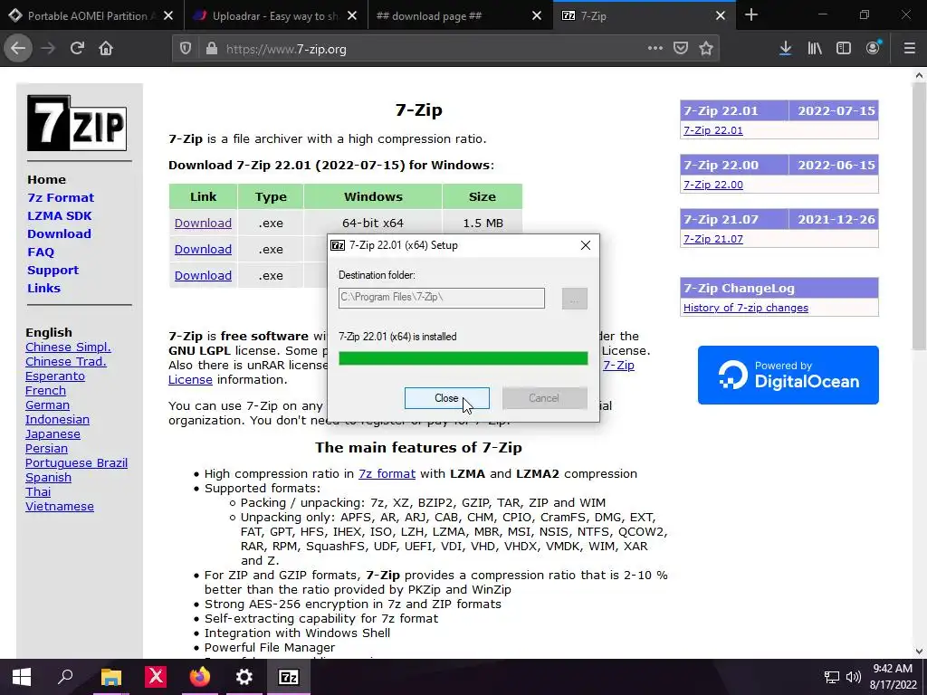Open taskbar search magnifier
The width and height of the screenshot is (927, 695).
[65, 677]
